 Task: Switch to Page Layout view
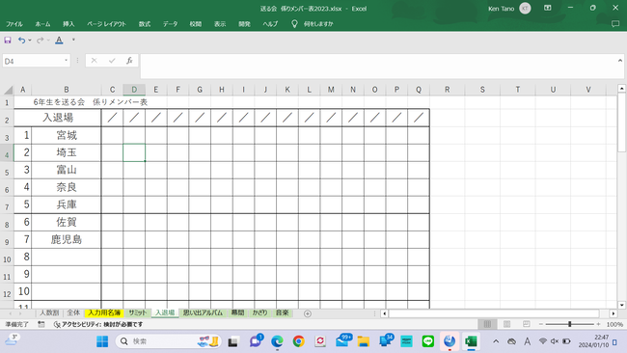(x=507, y=324)
